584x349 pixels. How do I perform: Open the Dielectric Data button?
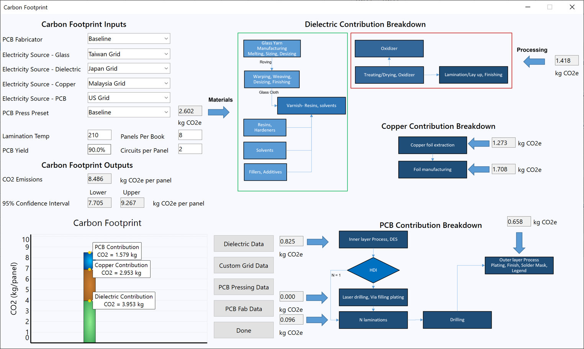click(243, 244)
